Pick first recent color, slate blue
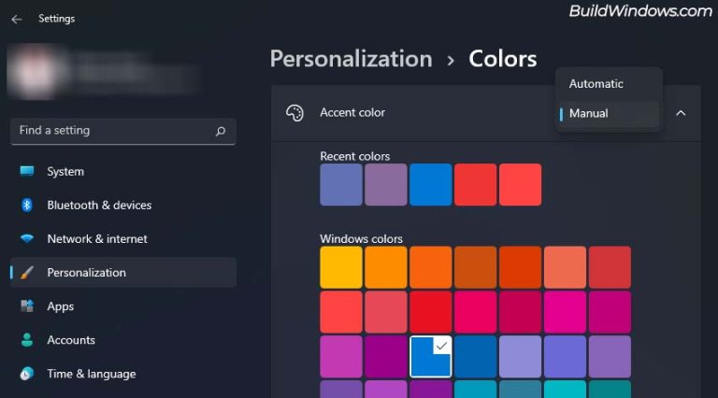 (x=341, y=185)
